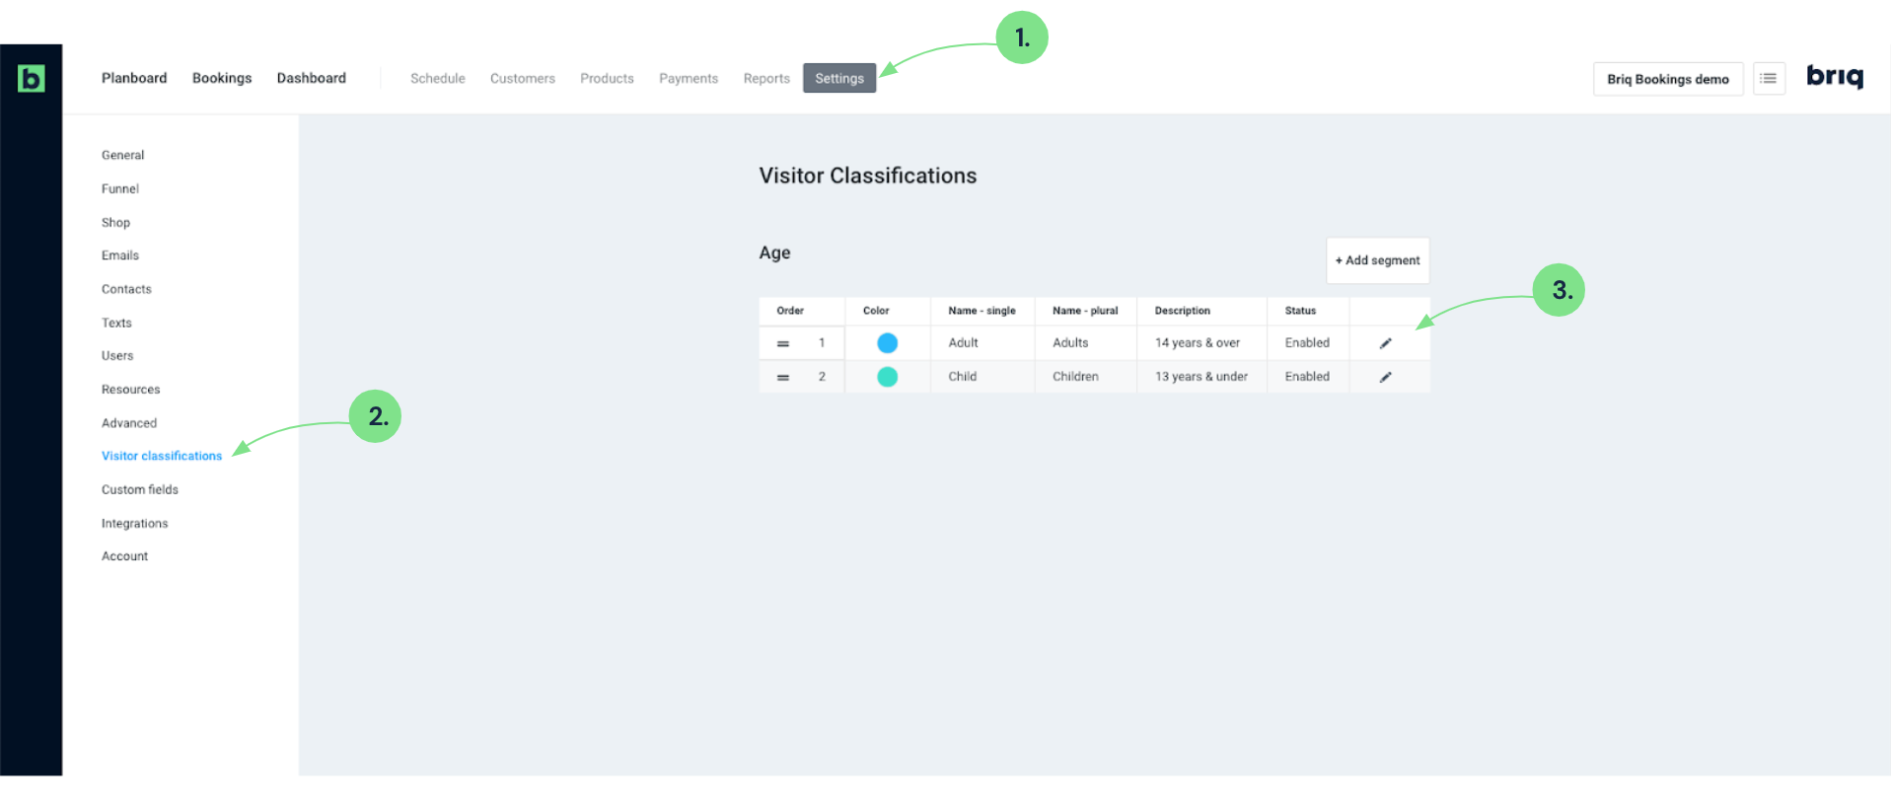
Task: Open the Briq Bookings demo account selector
Action: pos(1668,79)
